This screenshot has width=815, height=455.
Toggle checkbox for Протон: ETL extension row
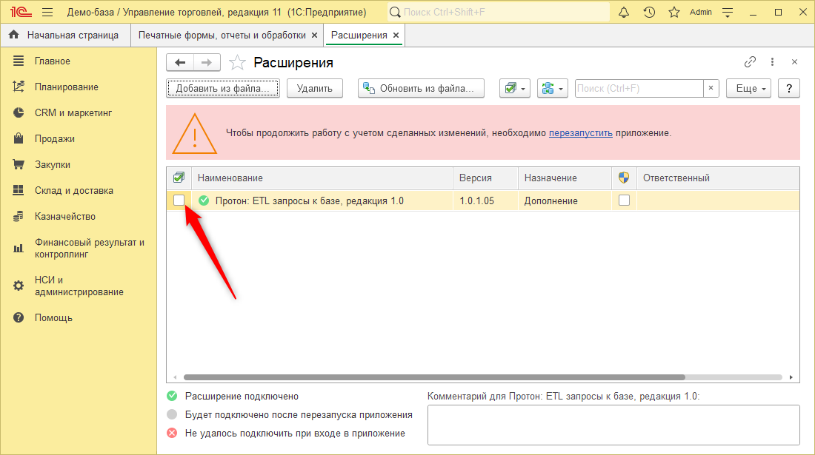click(179, 200)
